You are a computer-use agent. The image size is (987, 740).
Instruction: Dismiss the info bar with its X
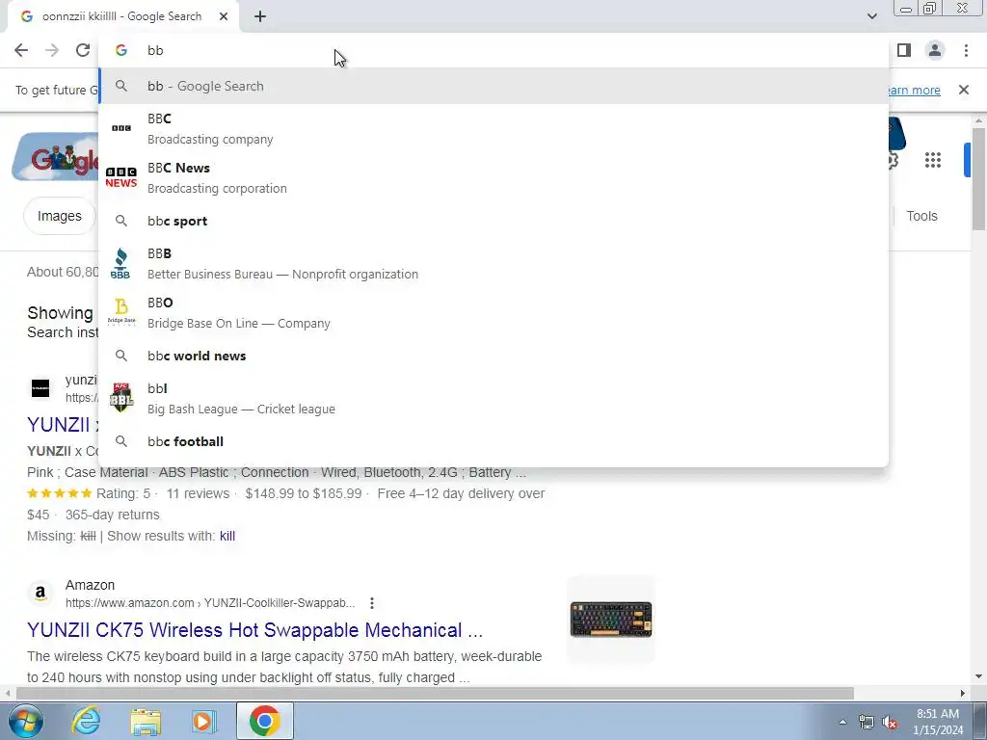click(x=964, y=90)
